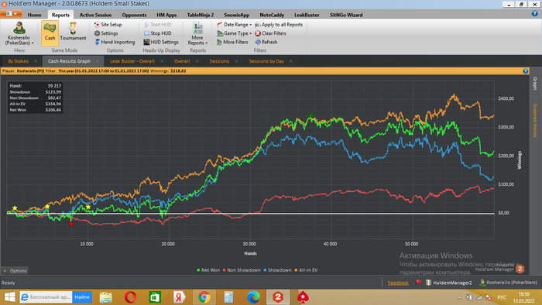Toggle Non Showdown series in legend
This screenshot has height=305, width=542.
coord(242,270)
